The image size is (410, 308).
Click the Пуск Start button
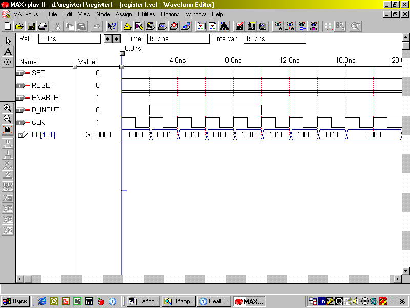[15, 301]
